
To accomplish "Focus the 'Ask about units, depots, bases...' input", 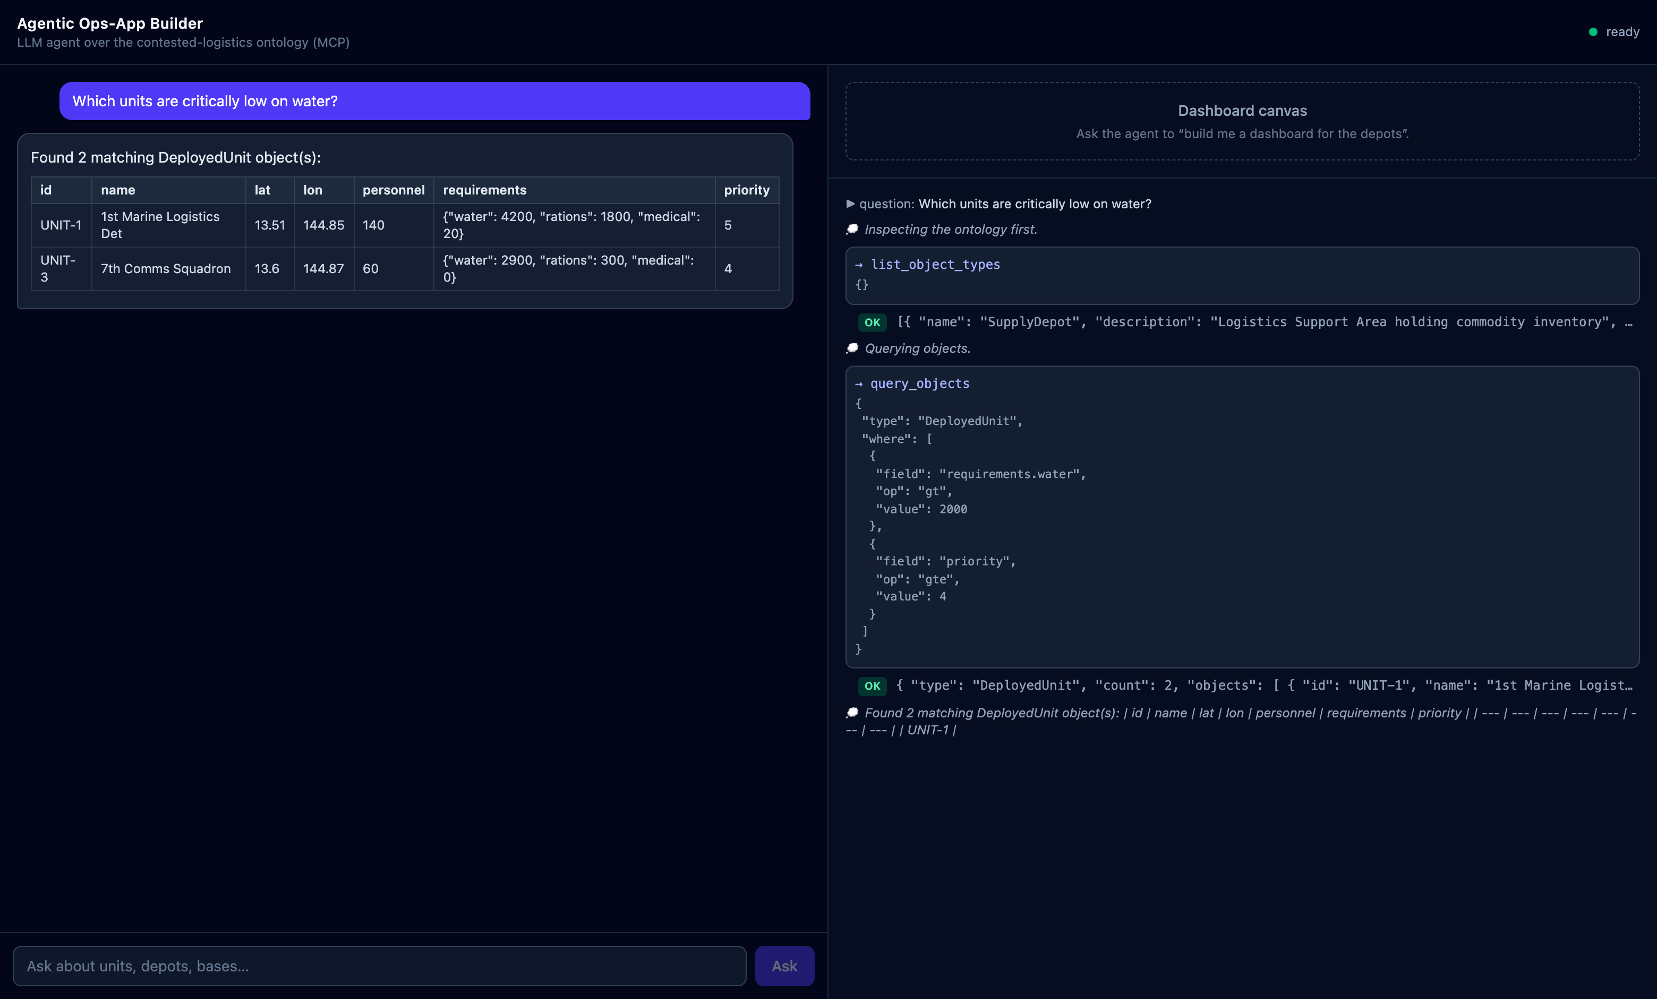I will pos(379,966).
